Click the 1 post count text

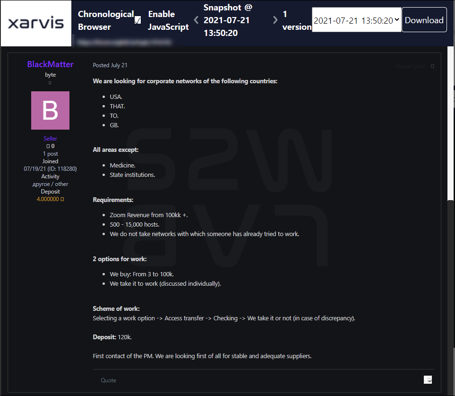coord(50,154)
